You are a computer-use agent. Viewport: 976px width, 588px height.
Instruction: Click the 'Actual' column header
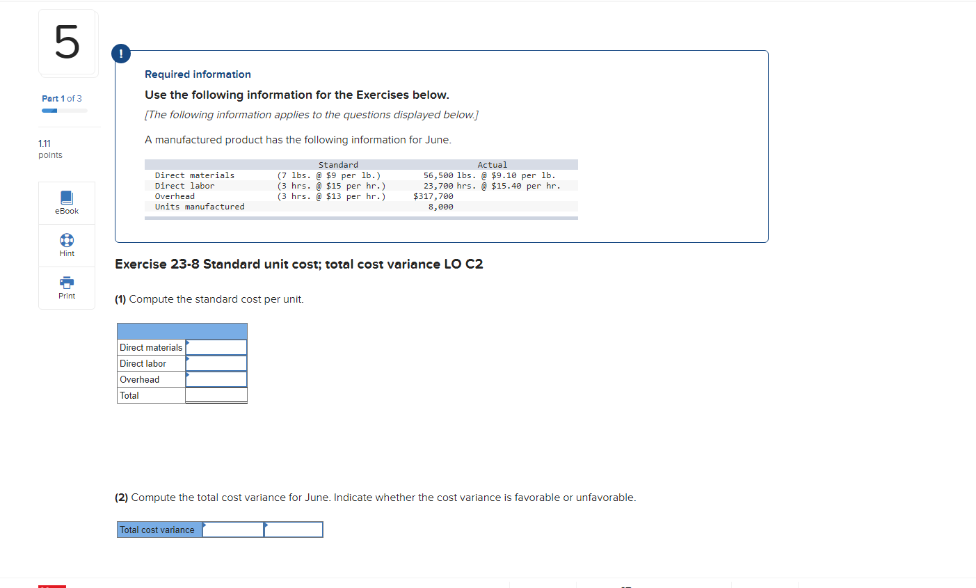coord(493,165)
